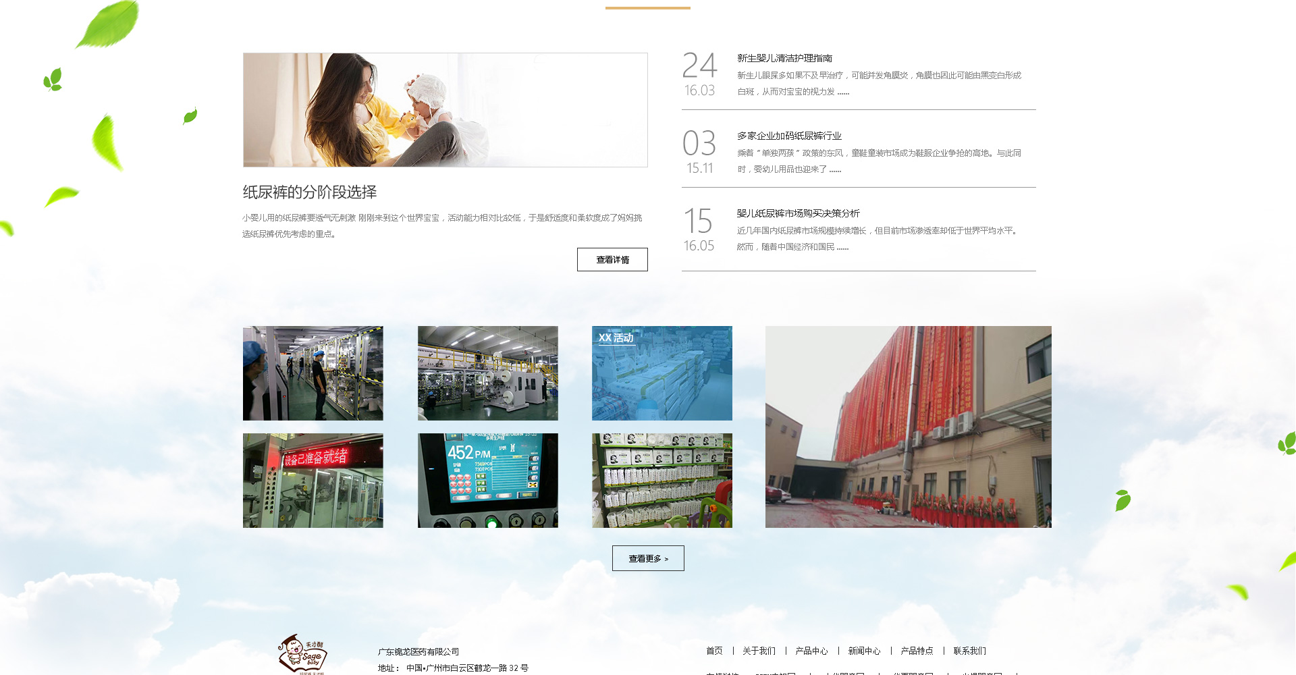This screenshot has height=675, width=1296.
Task: Open article 多家企业加码纸尿裤行业
Action: (789, 136)
